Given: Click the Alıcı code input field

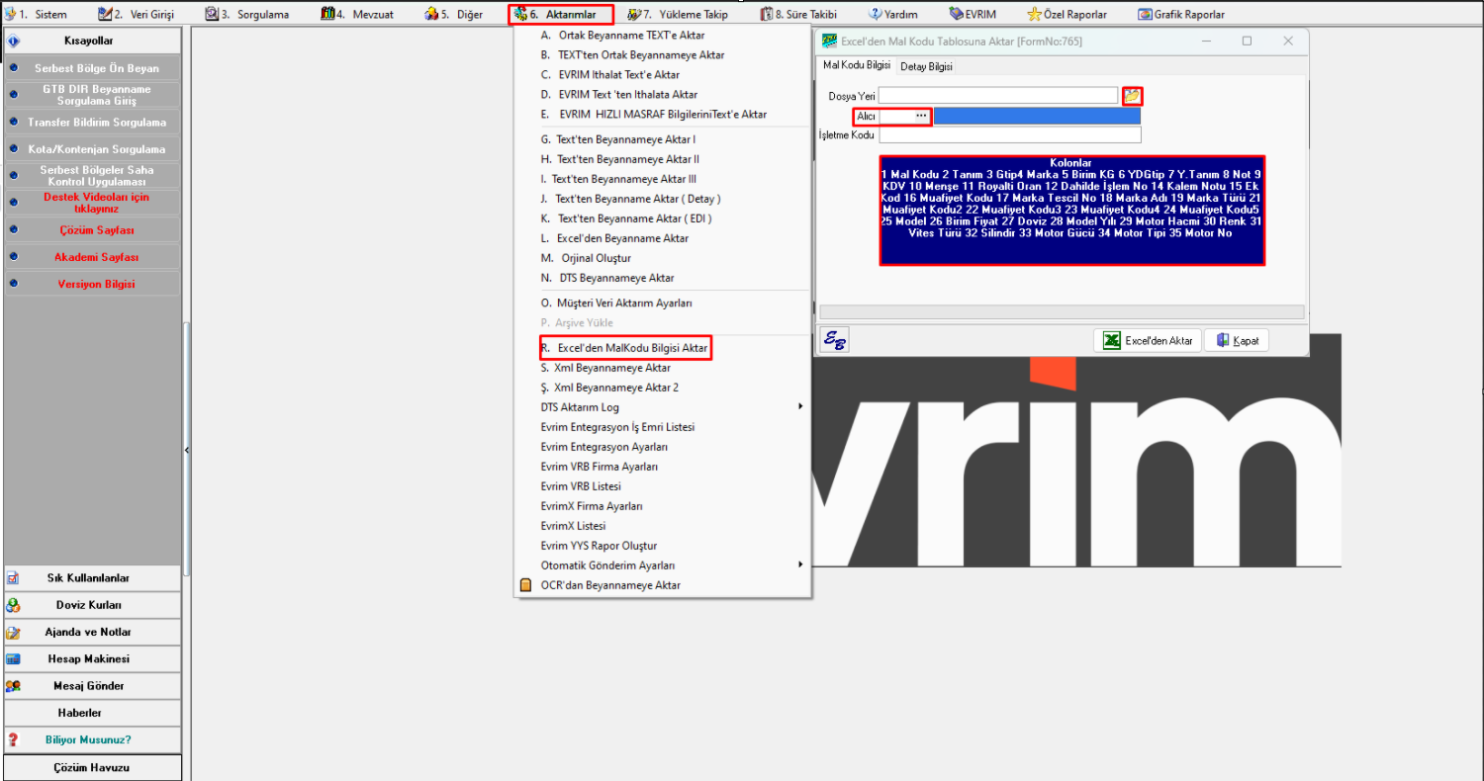Looking at the screenshot, I should pos(895,116).
